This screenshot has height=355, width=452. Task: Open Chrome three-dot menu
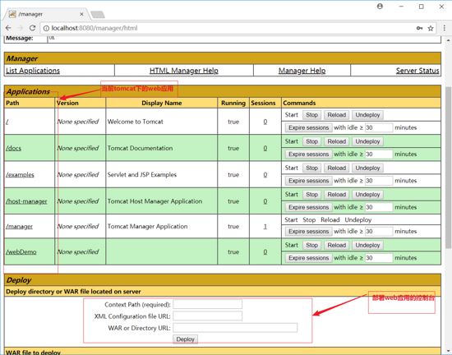point(445,28)
